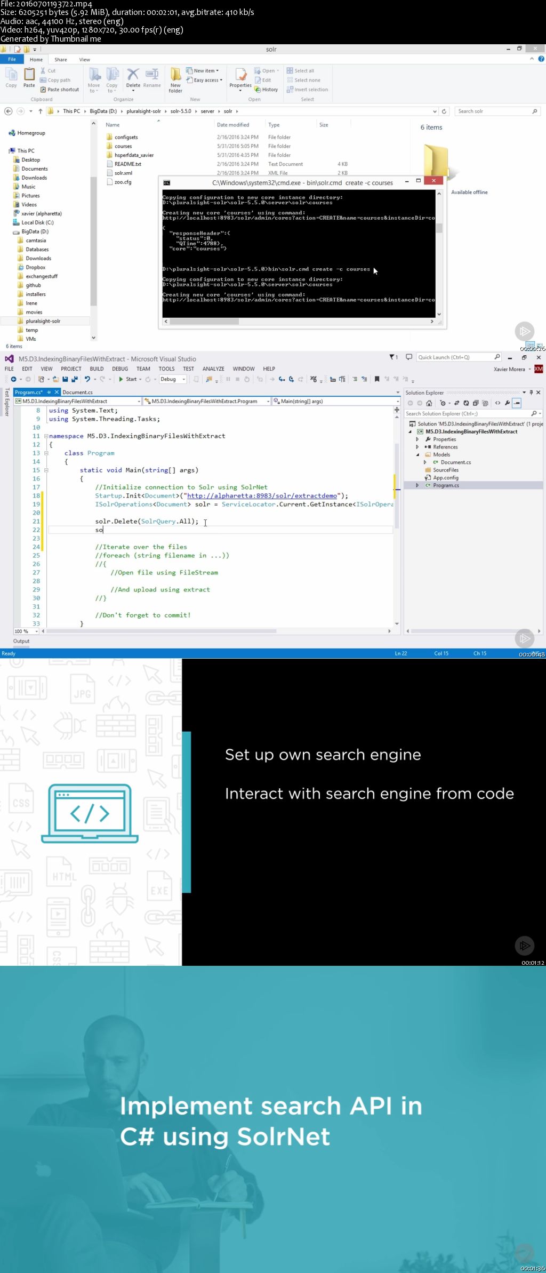Screen dimensions: 546x1273
Task: Click the Copy icon in Clipboard group
Action: (x=11, y=74)
